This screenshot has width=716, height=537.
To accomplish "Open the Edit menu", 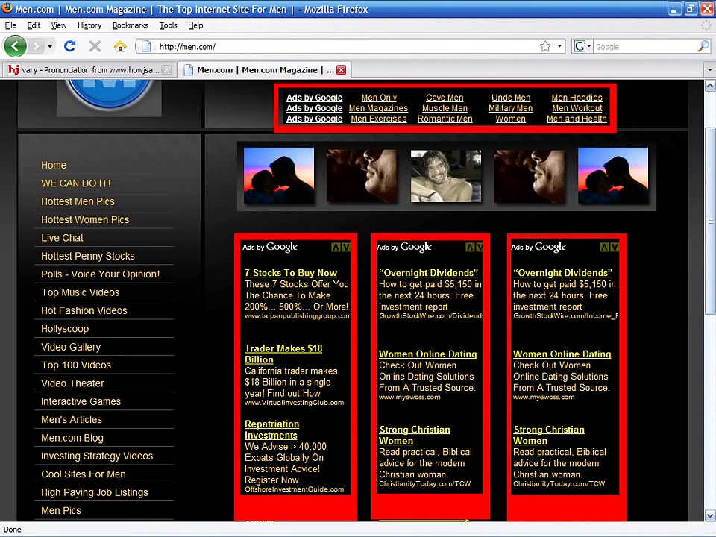I will (34, 25).
